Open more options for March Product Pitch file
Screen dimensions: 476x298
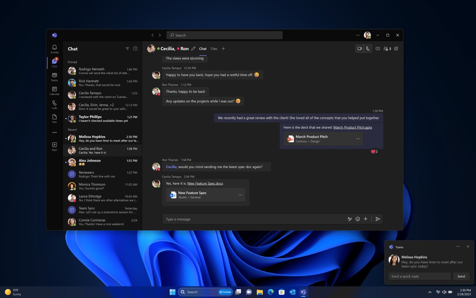(358, 139)
